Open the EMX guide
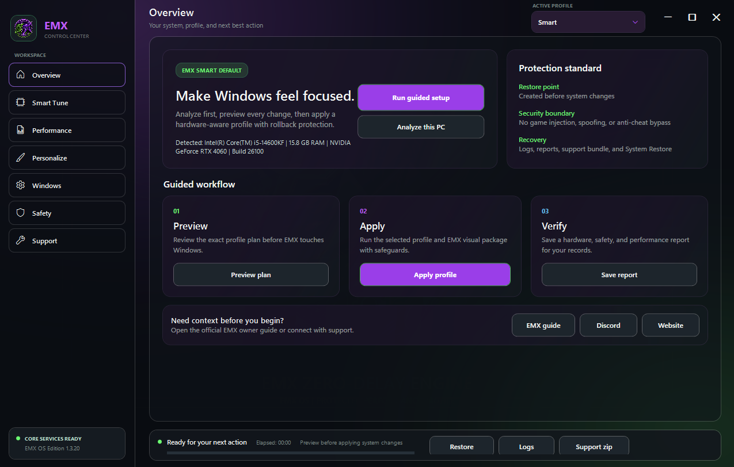734x467 pixels. (x=543, y=325)
